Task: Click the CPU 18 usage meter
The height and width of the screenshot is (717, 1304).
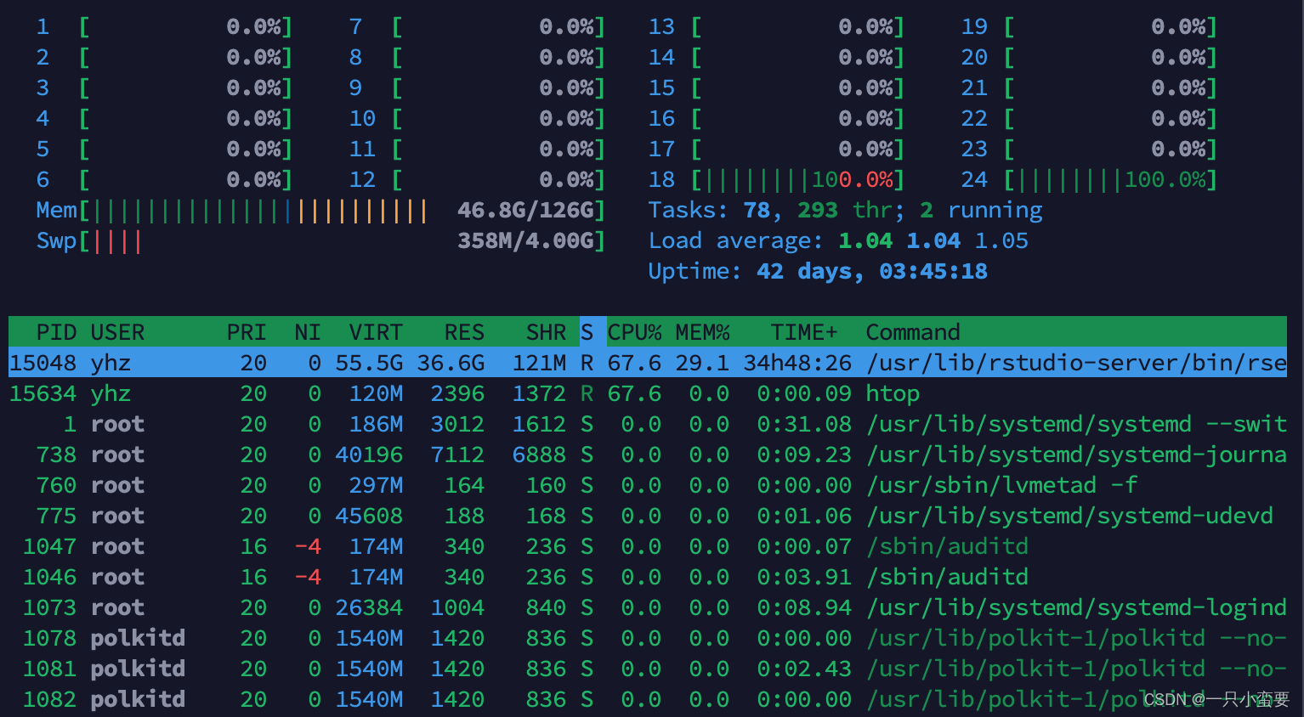Action: (776, 179)
